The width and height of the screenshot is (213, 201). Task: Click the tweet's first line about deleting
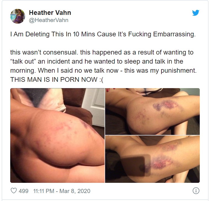[103, 34]
